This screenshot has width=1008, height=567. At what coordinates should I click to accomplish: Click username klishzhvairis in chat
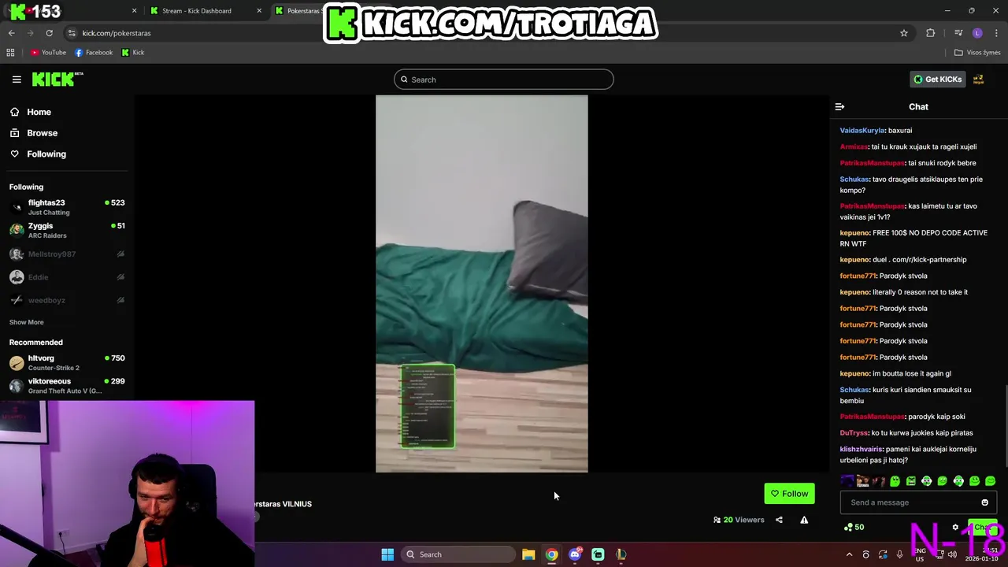pos(862,450)
